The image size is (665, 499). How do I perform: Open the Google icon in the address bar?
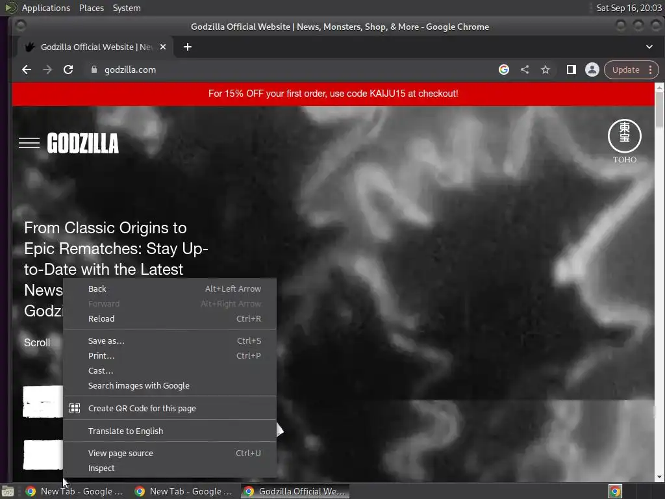(x=503, y=70)
